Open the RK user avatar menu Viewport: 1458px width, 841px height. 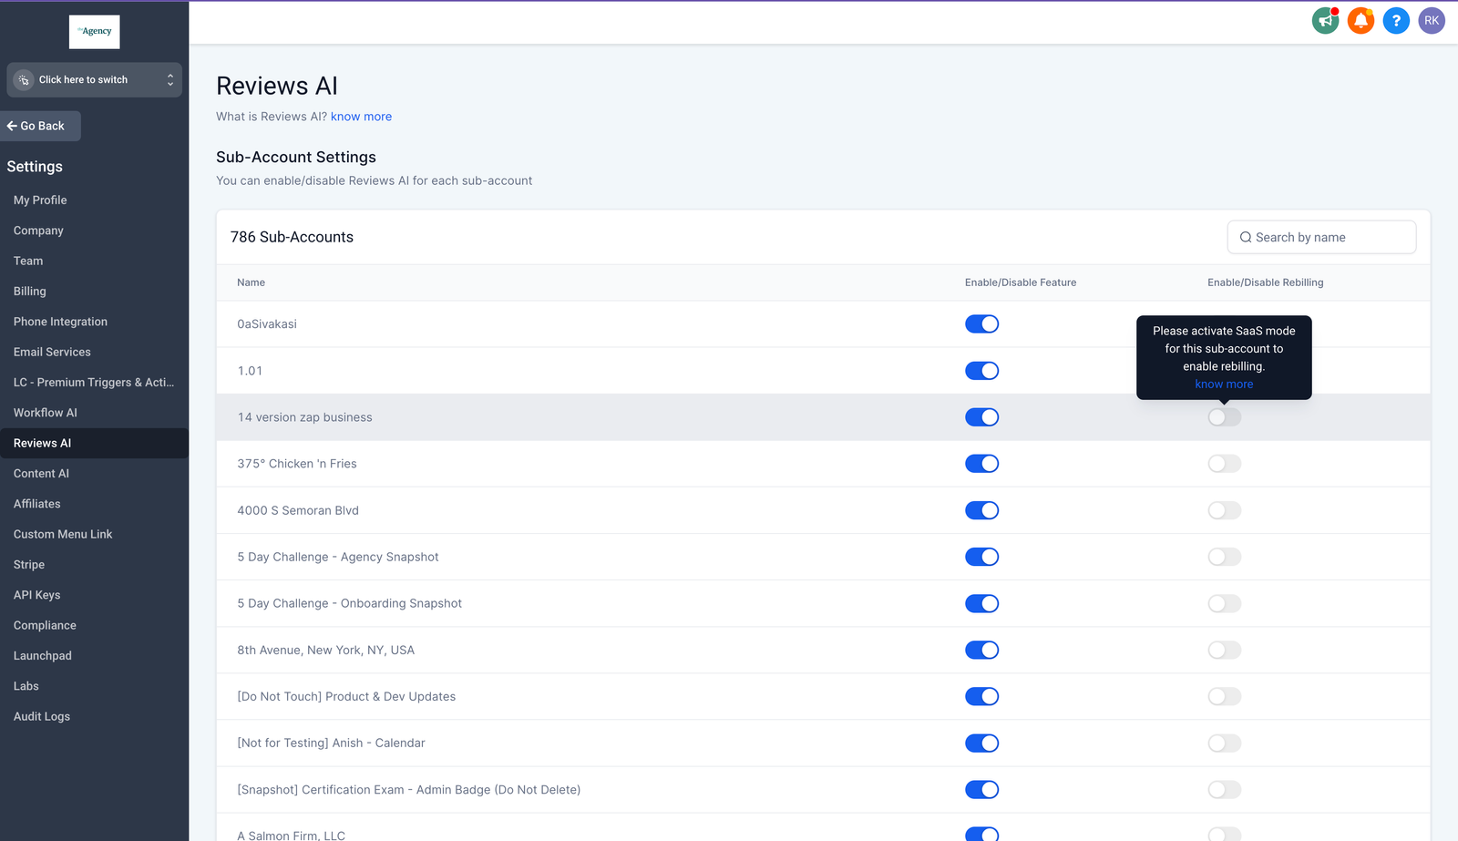click(x=1431, y=20)
